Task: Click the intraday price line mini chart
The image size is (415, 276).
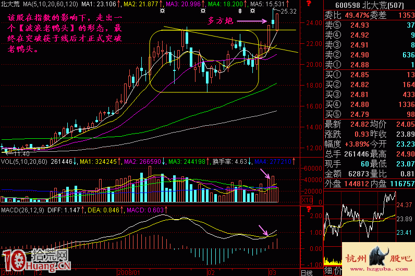Action: click(x=360, y=215)
